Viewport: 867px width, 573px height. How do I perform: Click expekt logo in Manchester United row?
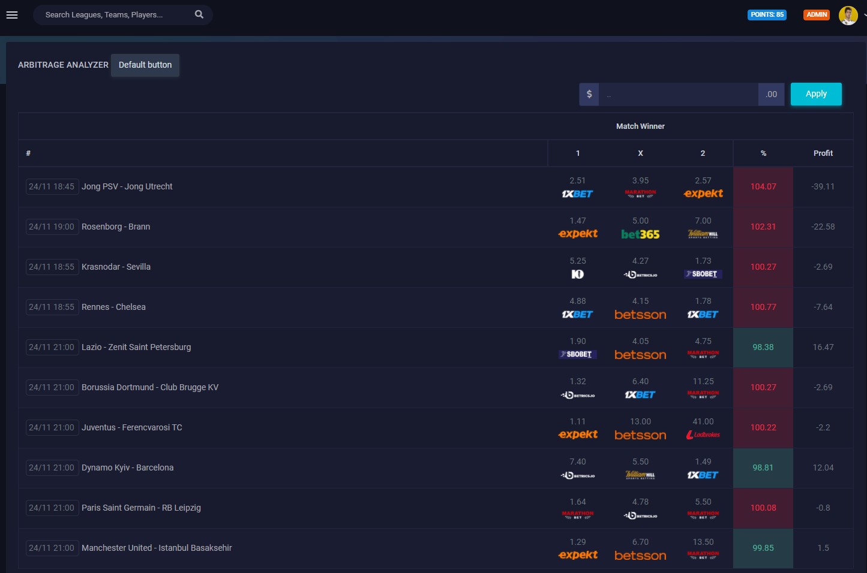[x=578, y=555]
